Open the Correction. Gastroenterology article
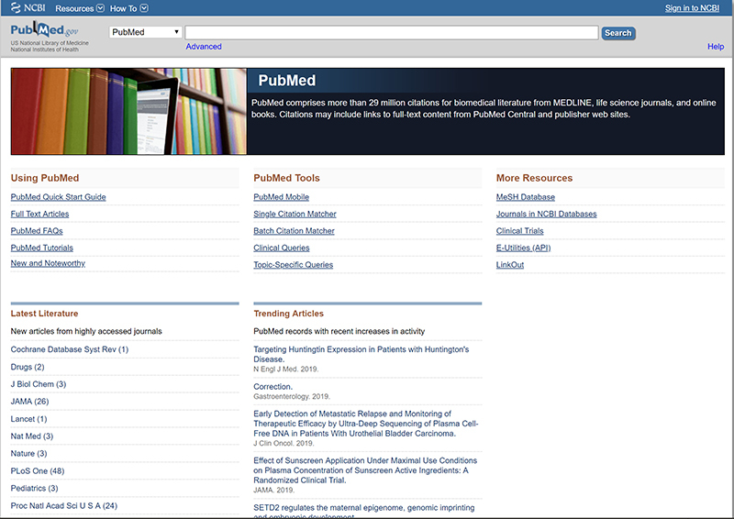This screenshot has height=519, width=734. click(272, 387)
